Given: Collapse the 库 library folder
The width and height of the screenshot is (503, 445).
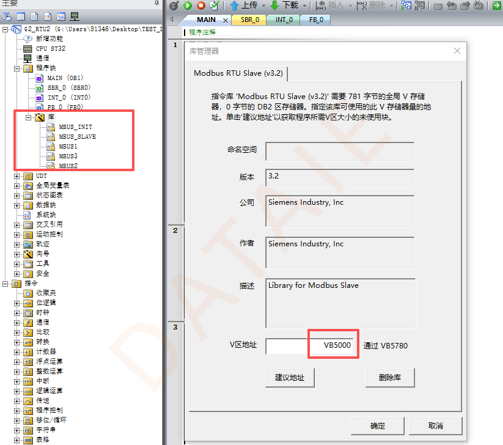Looking at the screenshot, I should (29, 117).
